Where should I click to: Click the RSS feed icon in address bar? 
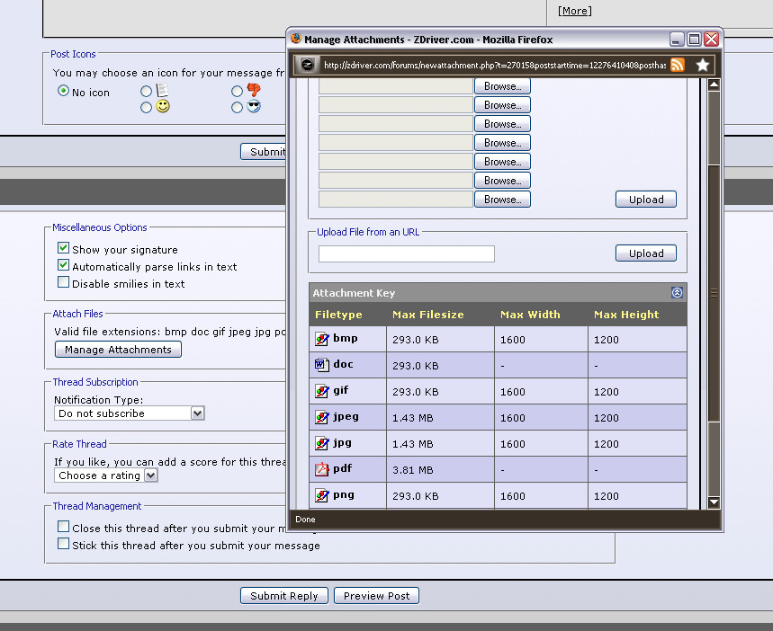[x=677, y=65]
